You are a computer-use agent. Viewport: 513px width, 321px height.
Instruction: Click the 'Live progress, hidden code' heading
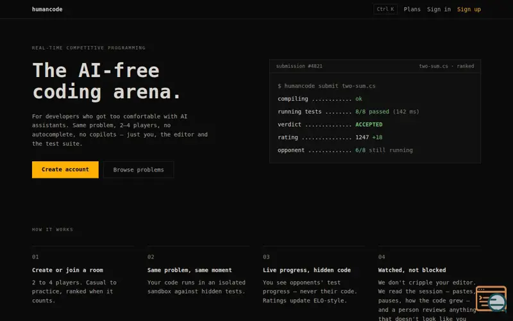pyautogui.click(x=307, y=270)
